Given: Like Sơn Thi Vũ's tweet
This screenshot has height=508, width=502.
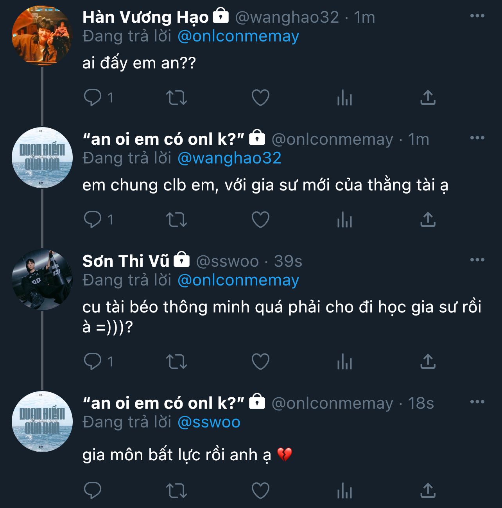Looking at the screenshot, I should [x=260, y=362].
